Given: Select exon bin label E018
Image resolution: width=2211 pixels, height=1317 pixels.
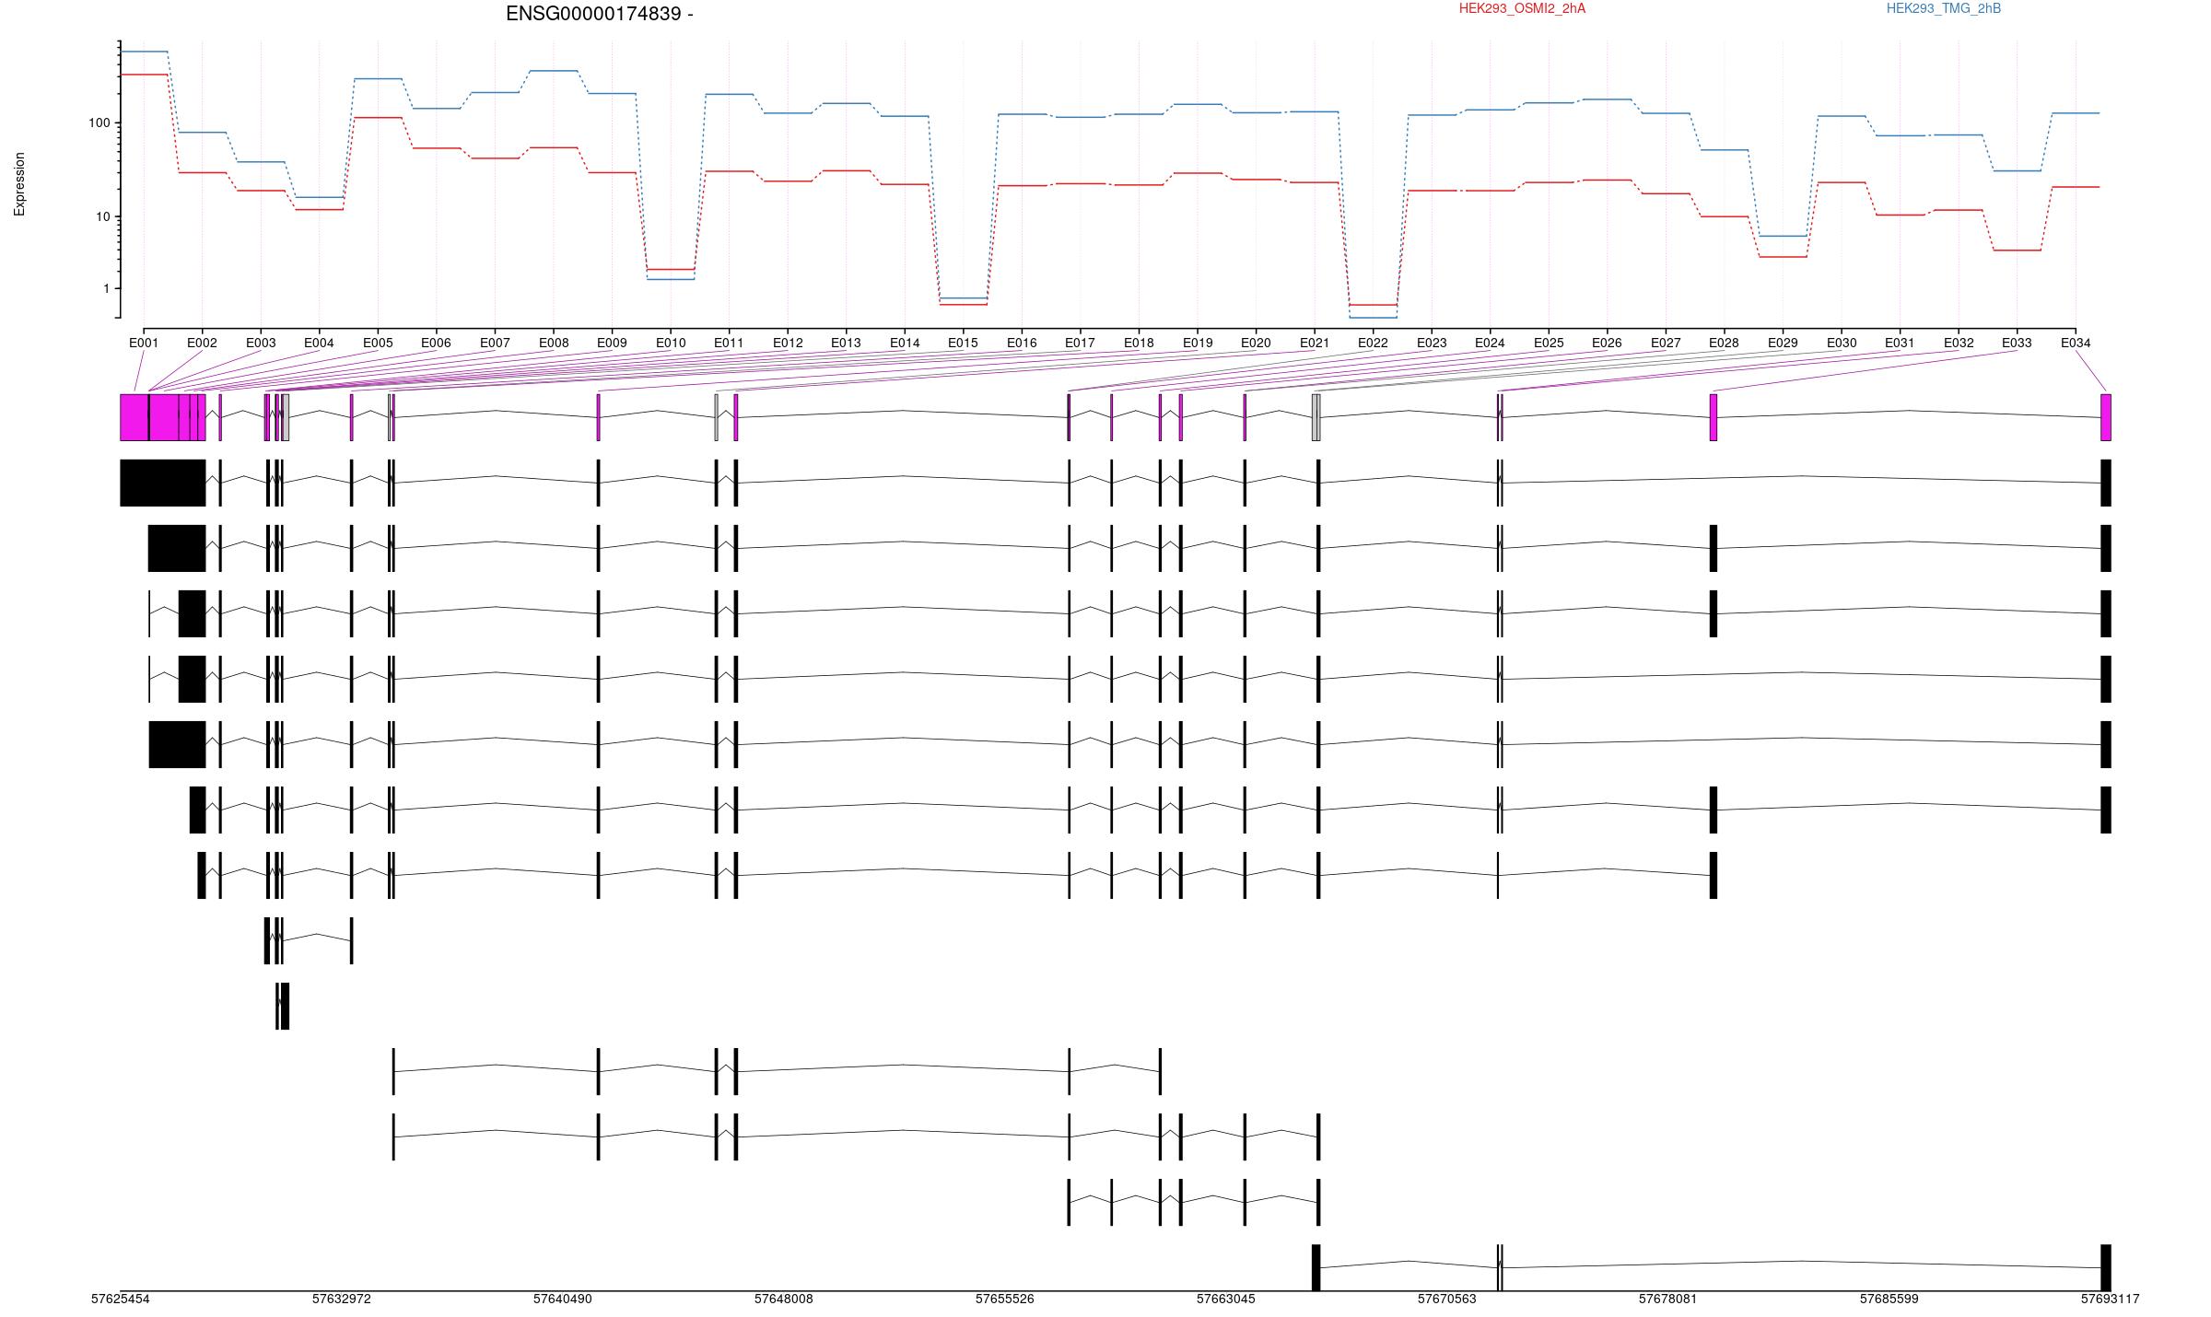Looking at the screenshot, I should [1139, 343].
